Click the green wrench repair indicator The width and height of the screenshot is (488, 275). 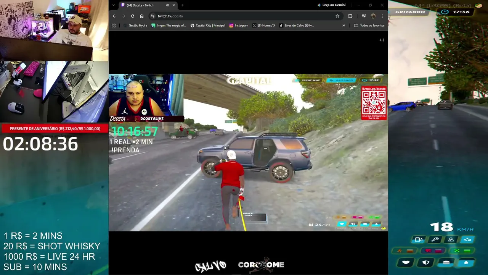462,251
